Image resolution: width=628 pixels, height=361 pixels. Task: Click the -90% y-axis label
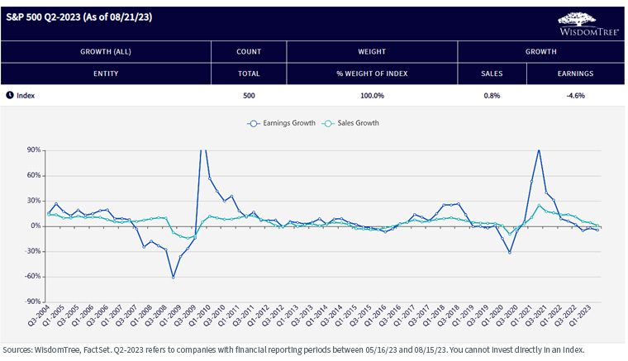click(x=33, y=302)
